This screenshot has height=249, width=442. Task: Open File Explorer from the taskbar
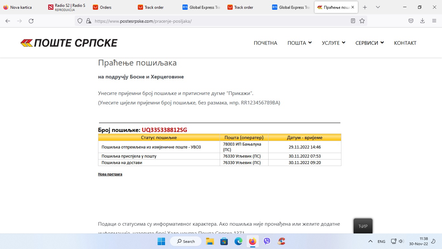(x=210, y=241)
